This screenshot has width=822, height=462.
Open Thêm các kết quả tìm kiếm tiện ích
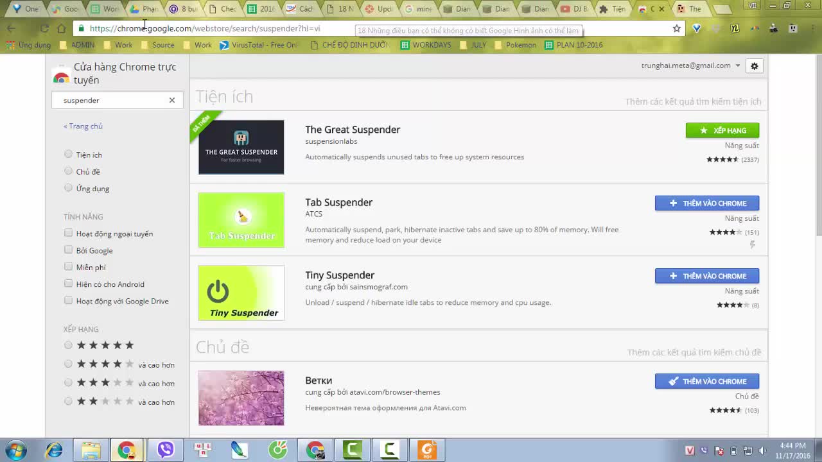(x=694, y=101)
